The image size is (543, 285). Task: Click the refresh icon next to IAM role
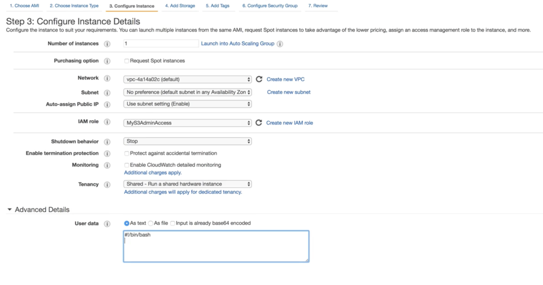point(258,122)
